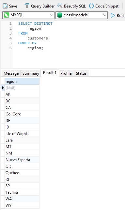This screenshot has height=210, width=125.
Task: Select the SP result cell
Action: [x=22, y=186]
